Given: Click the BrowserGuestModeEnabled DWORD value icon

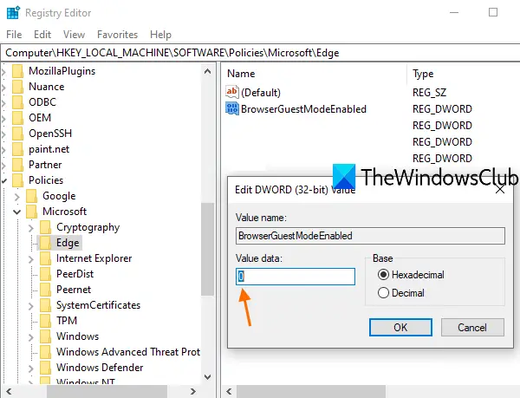Looking at the screenshot, I should point(231,108).
